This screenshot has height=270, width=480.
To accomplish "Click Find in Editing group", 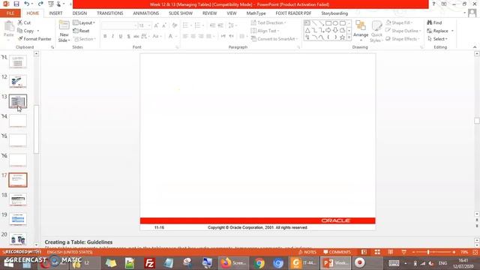I will coord(434,23).
